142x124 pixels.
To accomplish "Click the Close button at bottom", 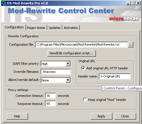I will tap(125, 116).
